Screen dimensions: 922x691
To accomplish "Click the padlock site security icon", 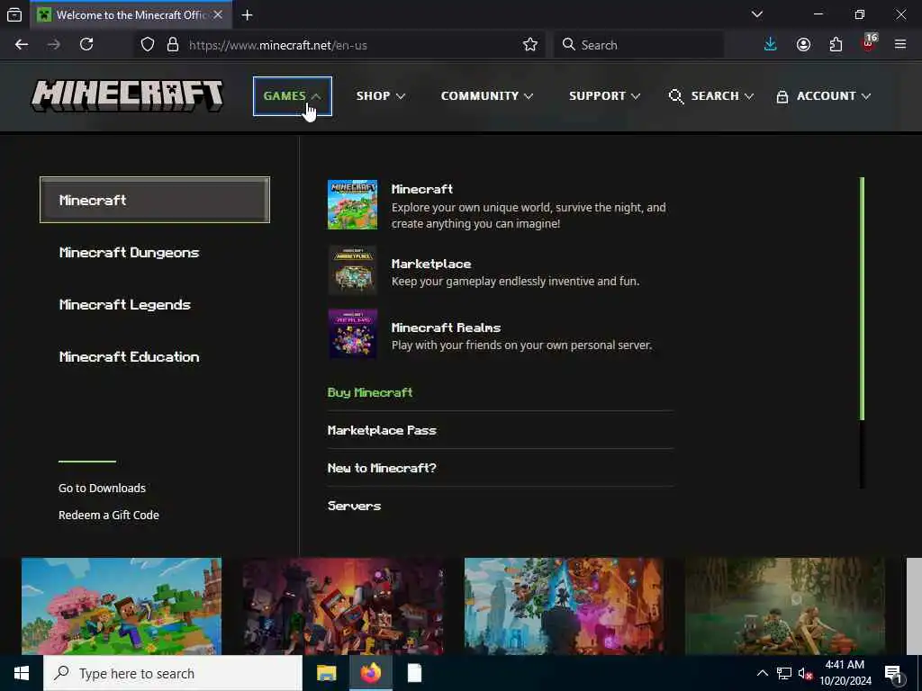I will (173, 45).
